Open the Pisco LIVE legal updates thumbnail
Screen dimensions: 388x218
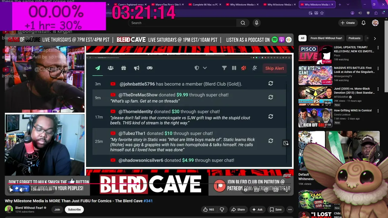point(315,54)
